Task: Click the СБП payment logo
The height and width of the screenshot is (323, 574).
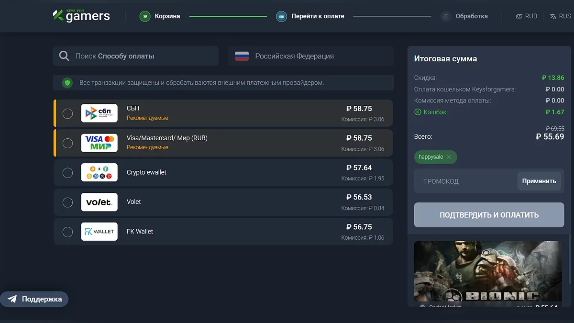Action: [x=99, y=113]
